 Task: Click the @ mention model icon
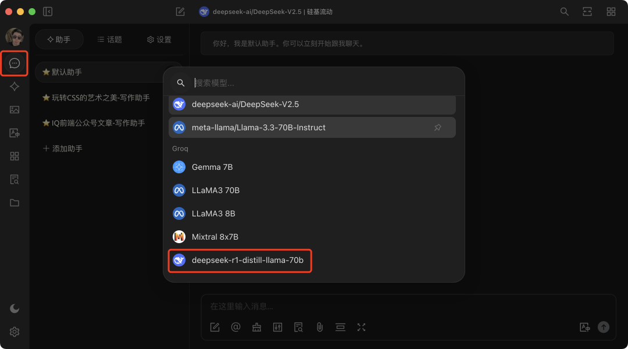236,327
